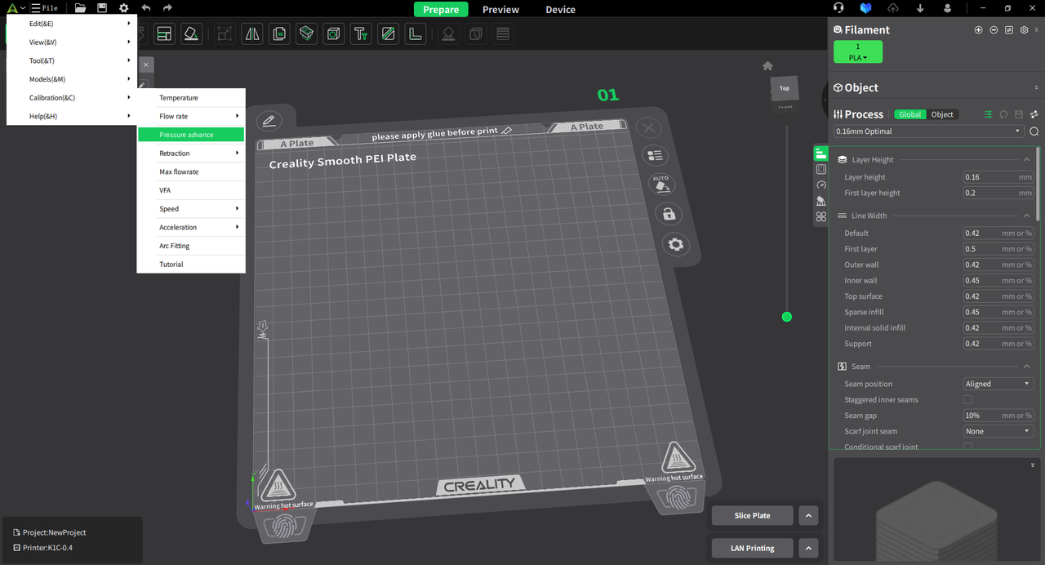Select the stacked layers mesh tool
Image resolution: width=1045 pixels, height=565 pixels.
coord(306,34)
